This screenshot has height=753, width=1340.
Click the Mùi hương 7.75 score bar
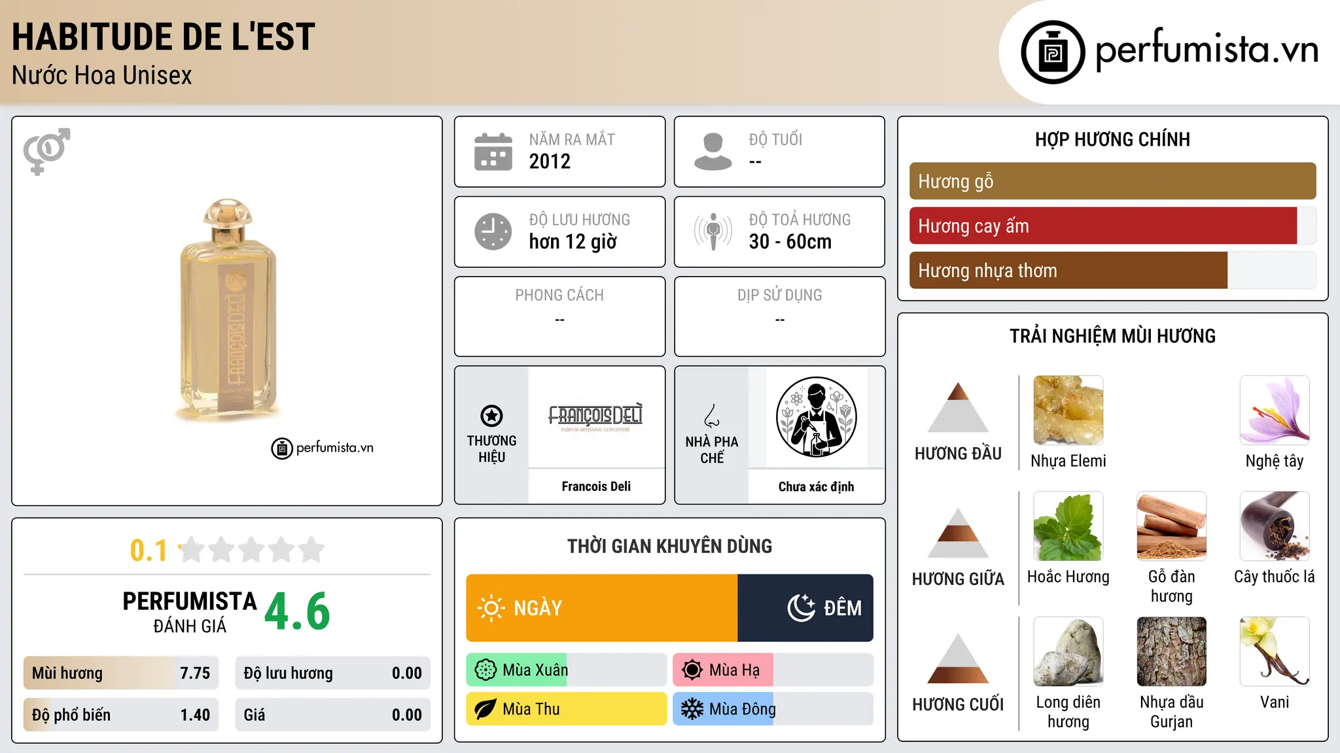click(x=121, y=673)
